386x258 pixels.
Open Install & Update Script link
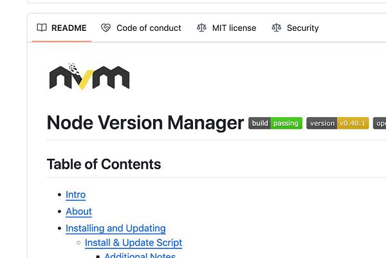tap(133, 243)
